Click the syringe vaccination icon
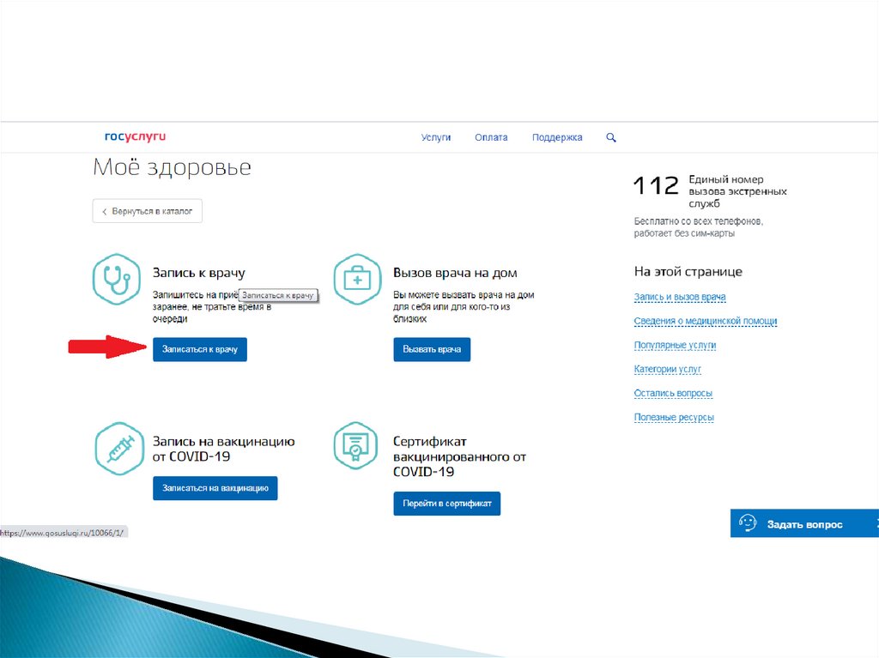 (119, 449)
